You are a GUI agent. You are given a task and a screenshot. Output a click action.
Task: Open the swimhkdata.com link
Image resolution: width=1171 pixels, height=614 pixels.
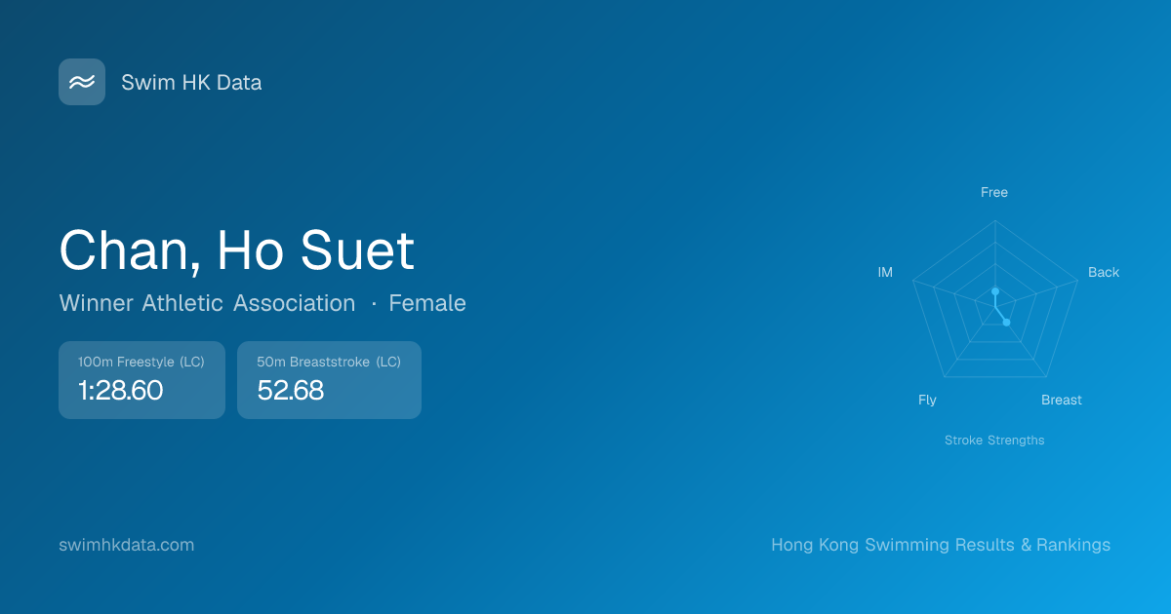click(127, 545)
